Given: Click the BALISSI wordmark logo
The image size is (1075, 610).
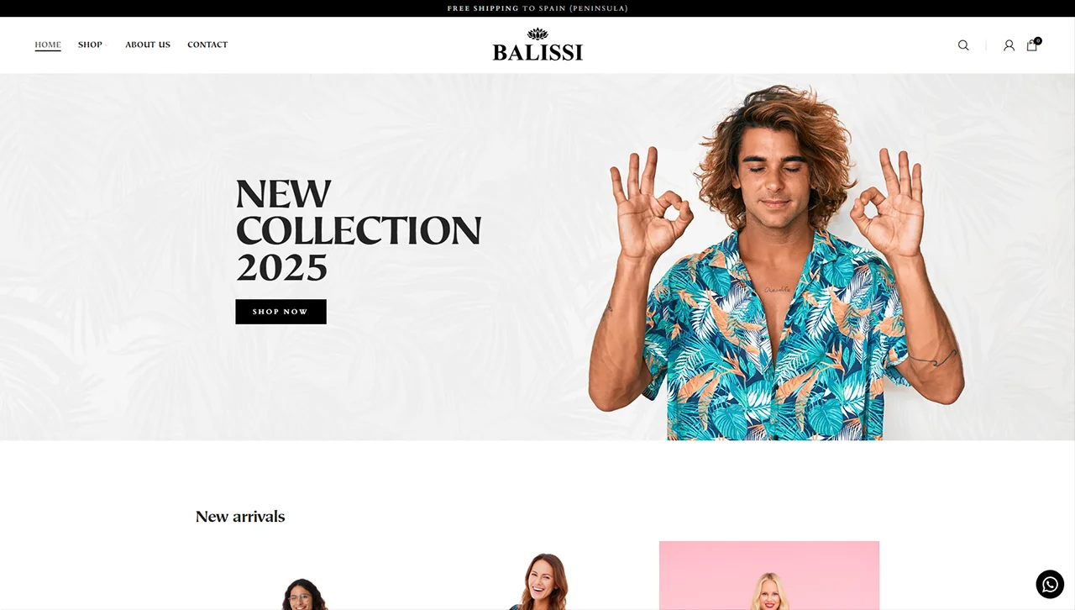Looking at the screenshot, I should click(537, 53).
